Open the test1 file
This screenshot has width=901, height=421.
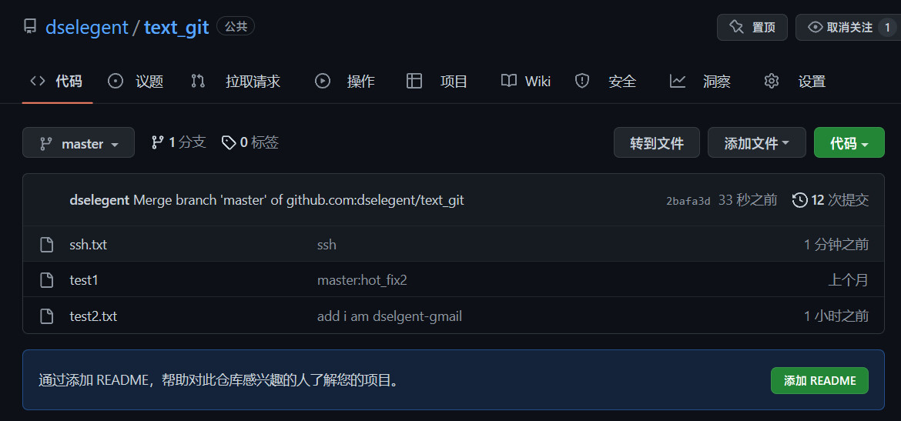coord(84,280)
